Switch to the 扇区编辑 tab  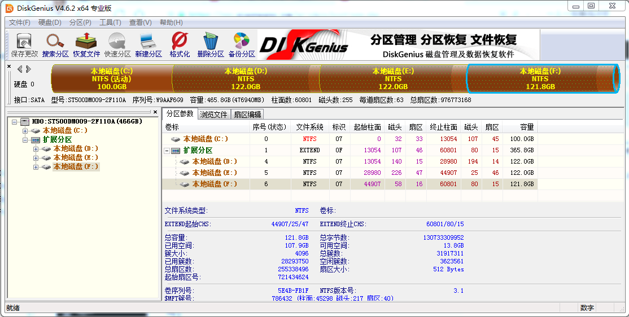(x=248, y=115)
